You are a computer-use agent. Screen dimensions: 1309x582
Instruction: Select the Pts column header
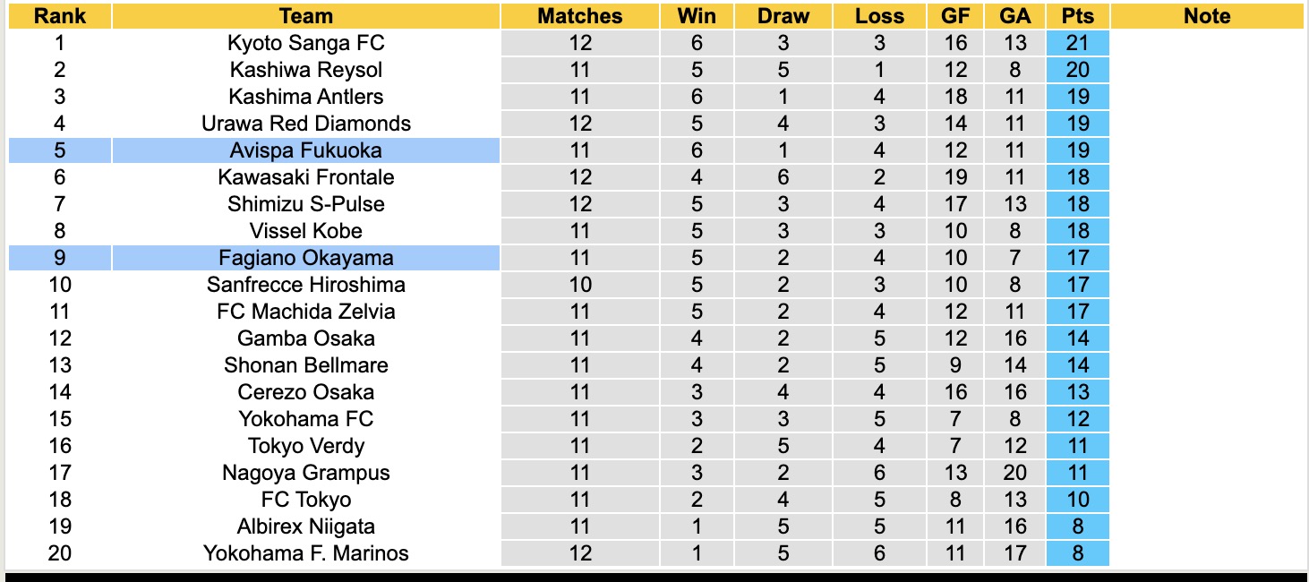click(1077, 16)
